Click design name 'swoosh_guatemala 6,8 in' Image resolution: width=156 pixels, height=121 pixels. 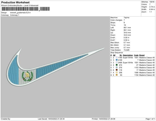(x=20, y=13)
